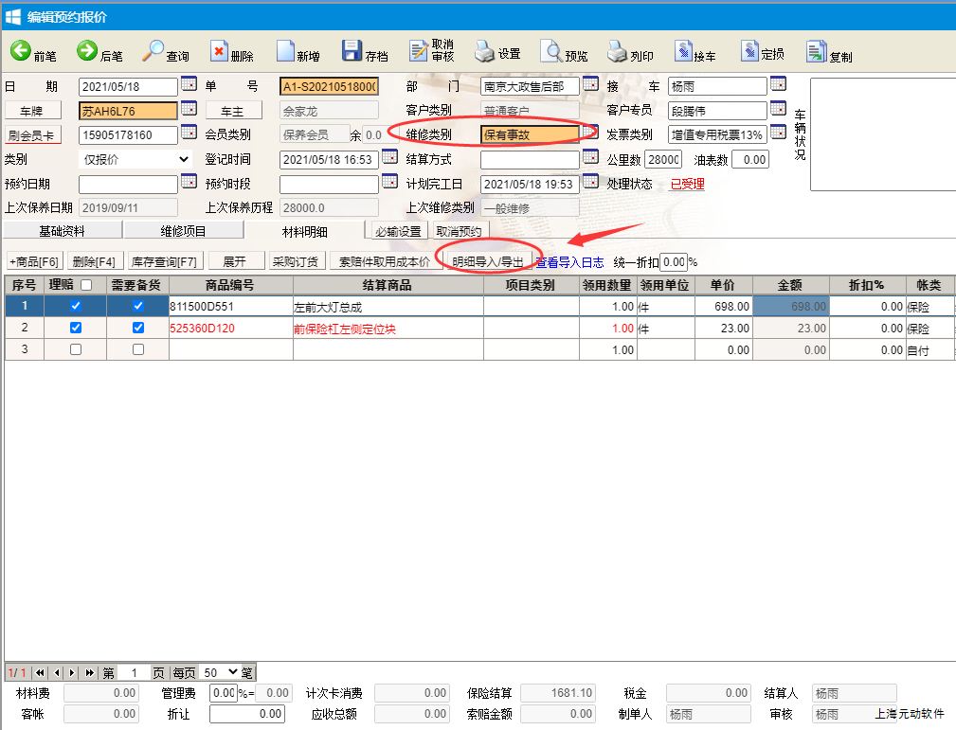The height and width of the screenshot is (730, 956).
Task: Switch to the 基础资料 tab
Action: tap(62, 231)
